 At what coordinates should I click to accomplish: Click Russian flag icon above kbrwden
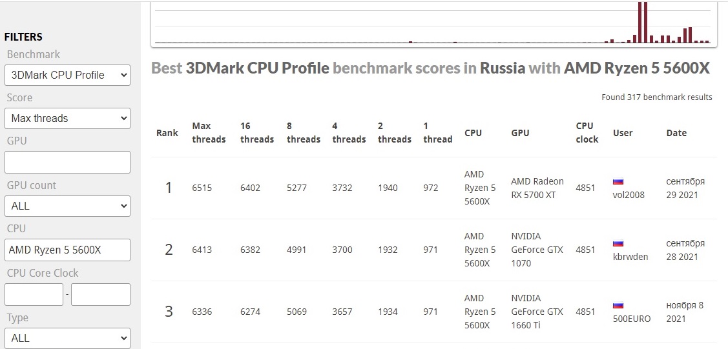(618, 244)
